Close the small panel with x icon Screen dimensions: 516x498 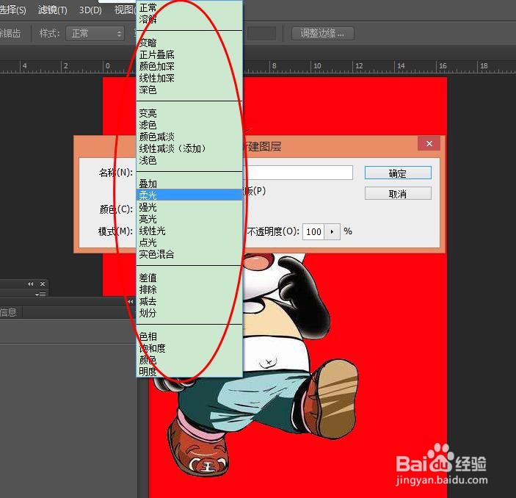tap(43, 284)
